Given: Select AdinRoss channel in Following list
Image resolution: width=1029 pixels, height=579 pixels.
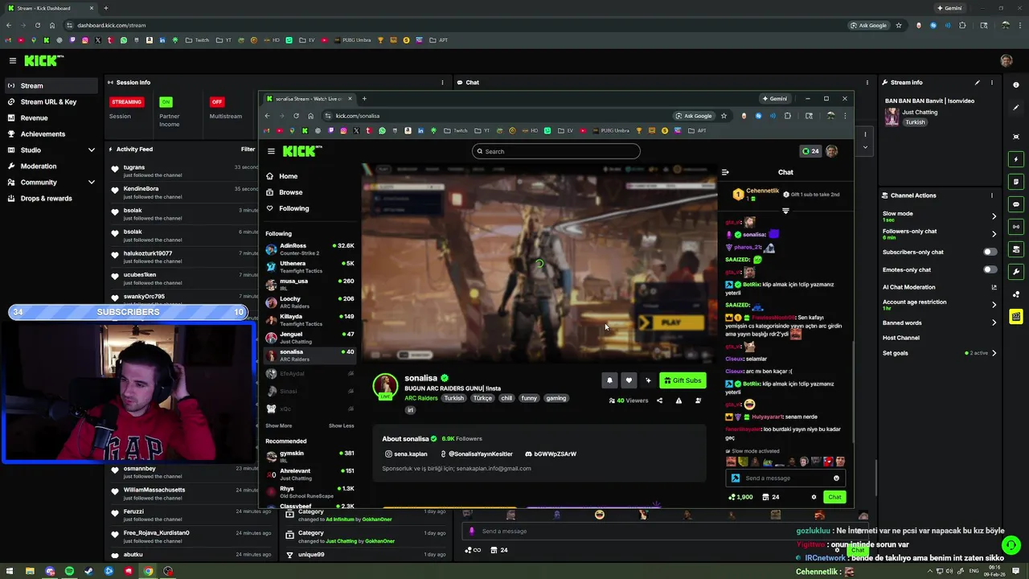Looking at the screenshot, I should pos(310,248).
